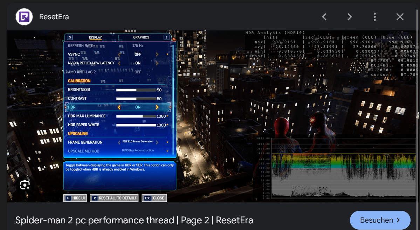Go to next image with right chevron

click(350, 17)
